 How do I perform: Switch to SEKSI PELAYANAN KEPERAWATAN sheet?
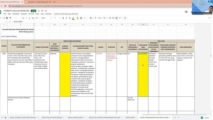click(x=104, y=118)
